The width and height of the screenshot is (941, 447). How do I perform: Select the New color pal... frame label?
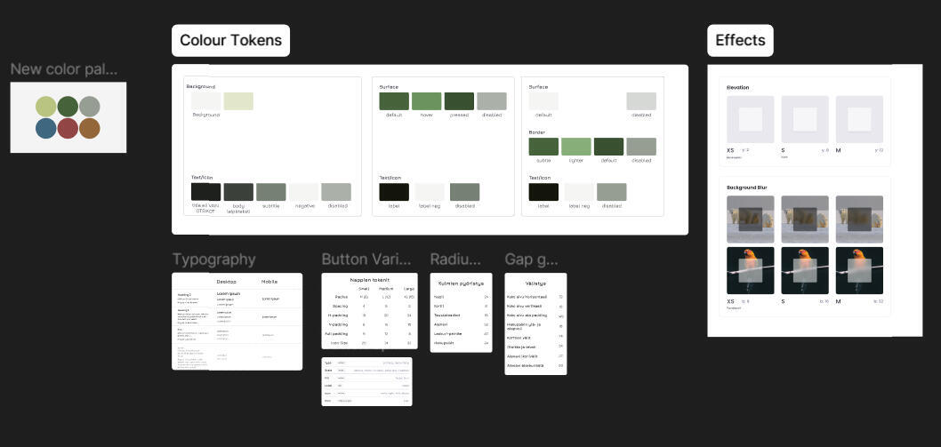(64, 69)
